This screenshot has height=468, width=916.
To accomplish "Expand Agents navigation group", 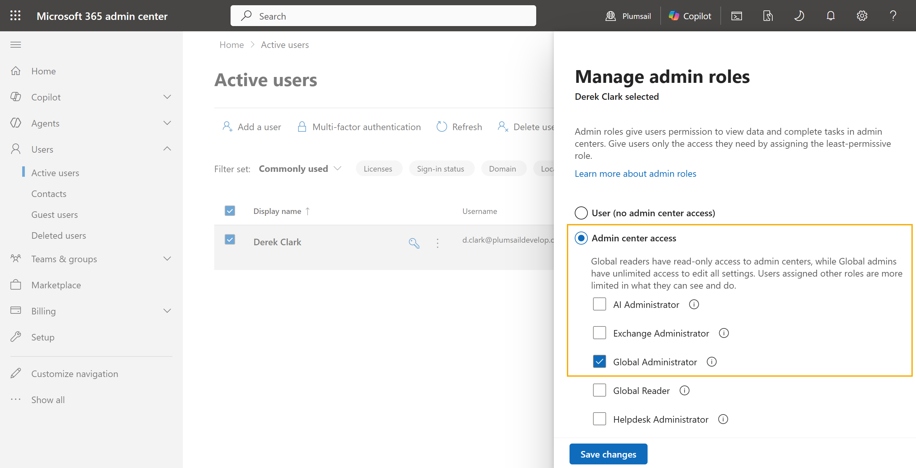I will (167, 123).
